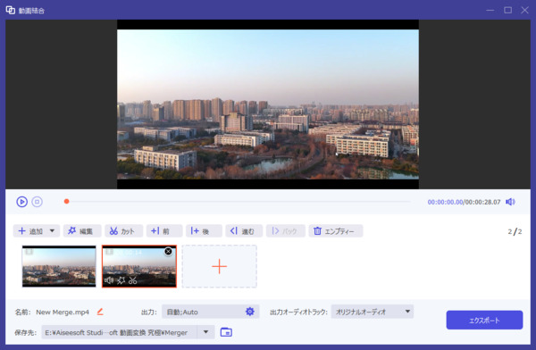Click the red playback position marker
The width and height of the screenshot is (536, 350).
pos(67,201)
